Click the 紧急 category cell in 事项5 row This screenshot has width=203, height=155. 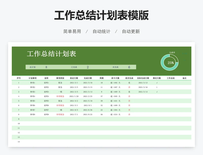pos(60,101)
